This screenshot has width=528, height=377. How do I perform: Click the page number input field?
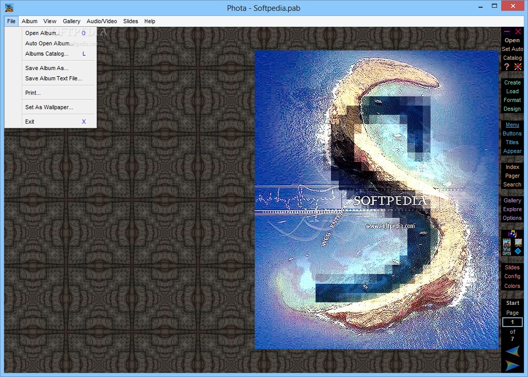coord(512,322)
